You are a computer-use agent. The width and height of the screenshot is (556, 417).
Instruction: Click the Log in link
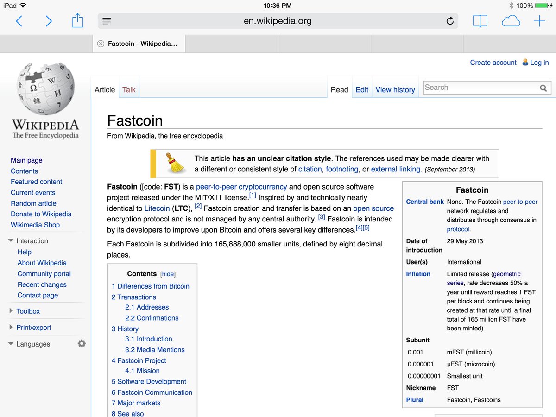click(x=539, y=63)
